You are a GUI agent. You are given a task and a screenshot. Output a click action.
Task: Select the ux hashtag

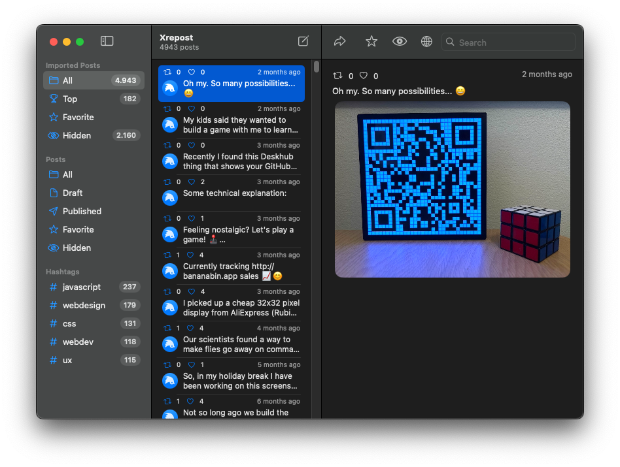pyautogui.click(x=67, y=360)
